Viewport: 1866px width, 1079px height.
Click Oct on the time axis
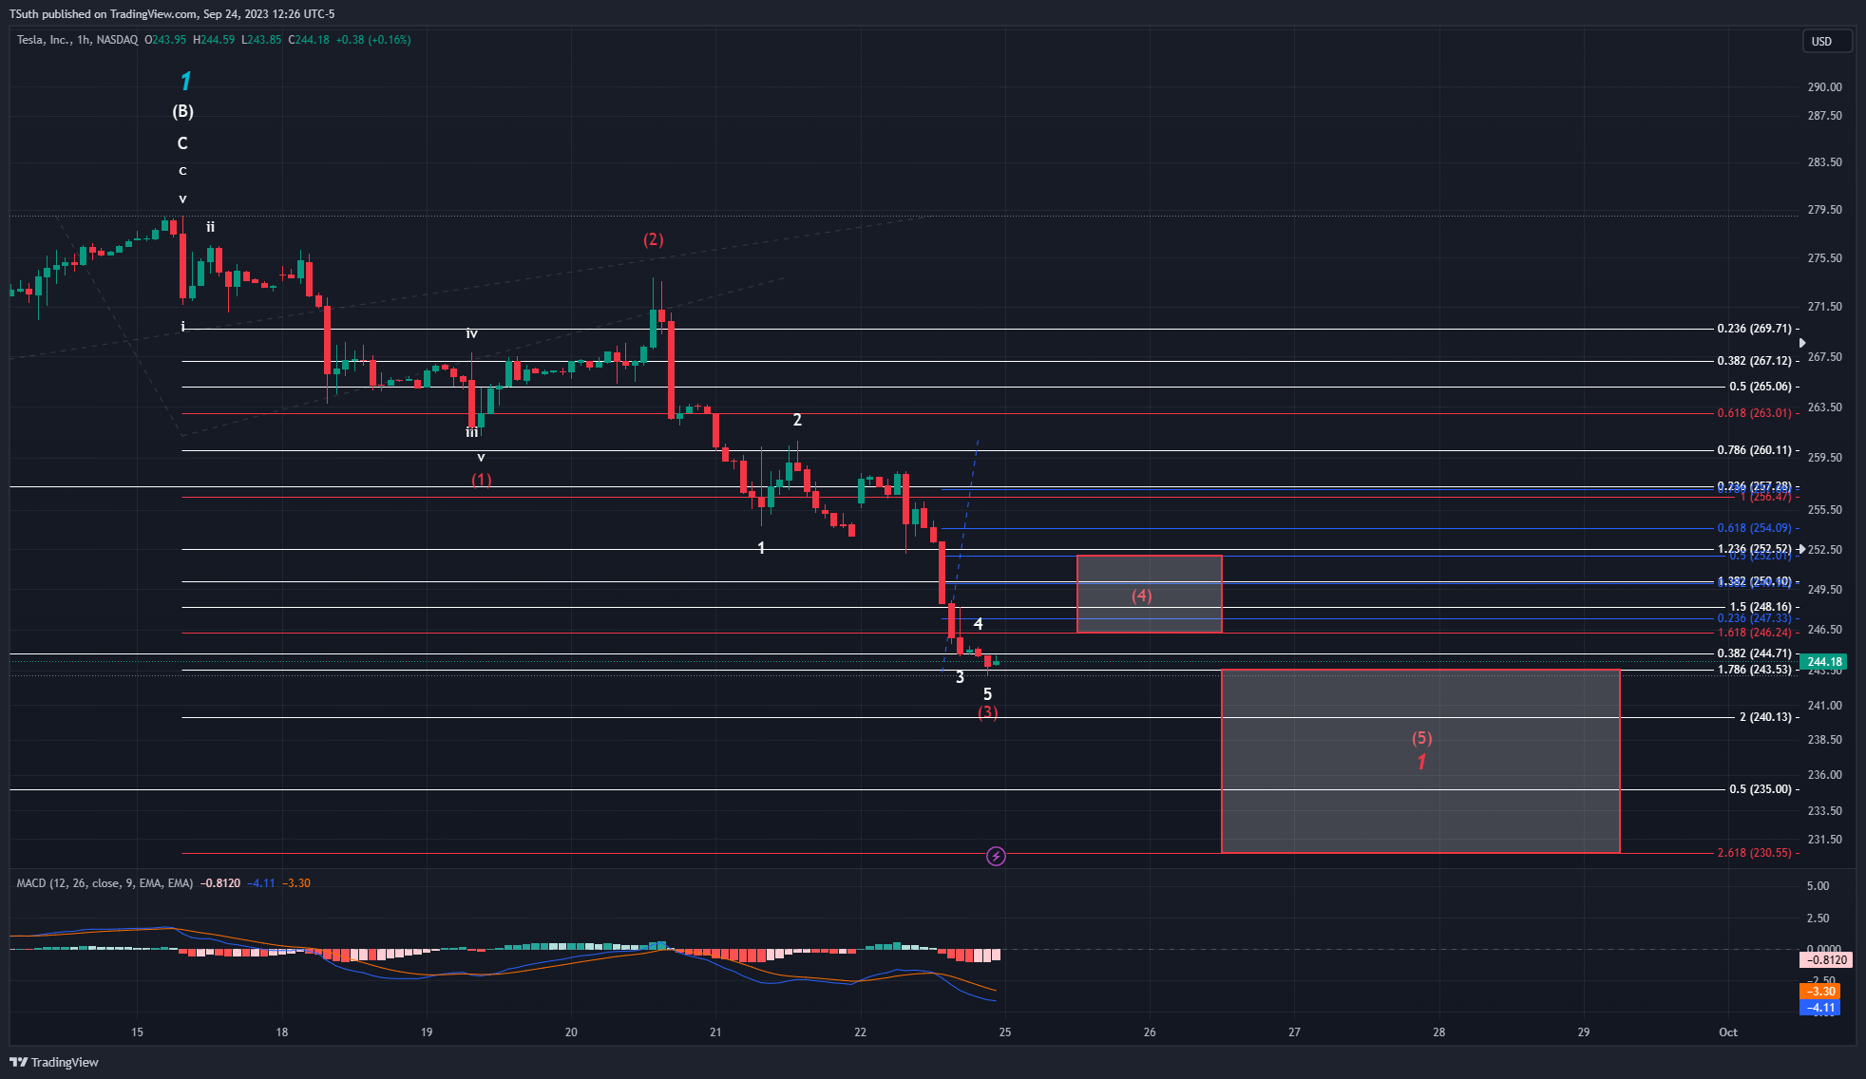click(1728, 1032)
